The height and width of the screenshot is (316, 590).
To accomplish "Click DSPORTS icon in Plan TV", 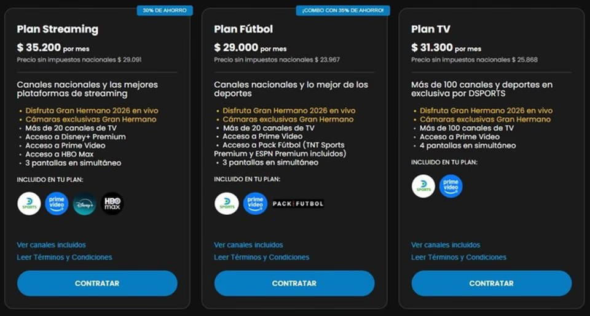I will [423, 186].
